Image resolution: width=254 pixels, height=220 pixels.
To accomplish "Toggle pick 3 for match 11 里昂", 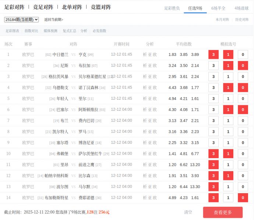I will (213, 165).
